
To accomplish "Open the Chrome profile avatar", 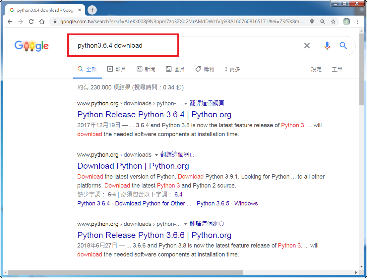I will [x=346, y=22].
